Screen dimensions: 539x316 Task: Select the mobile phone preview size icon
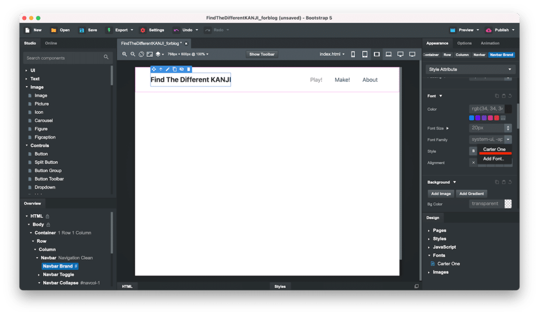coord(353,54)
